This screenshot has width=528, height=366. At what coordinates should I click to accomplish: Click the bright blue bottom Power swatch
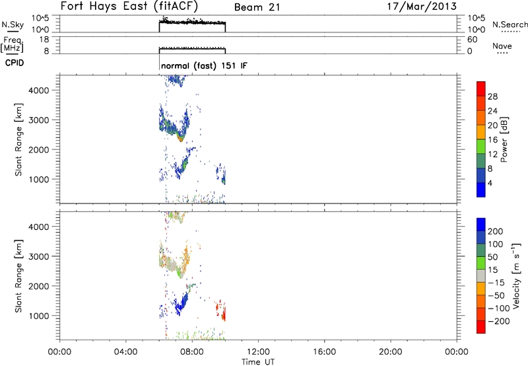click(481, 190)
